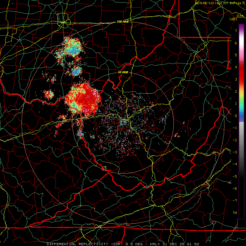Viewport: 246px width, 246px height.
Task: Click the "100 NMI" range ring label
Action: (123, 22)
